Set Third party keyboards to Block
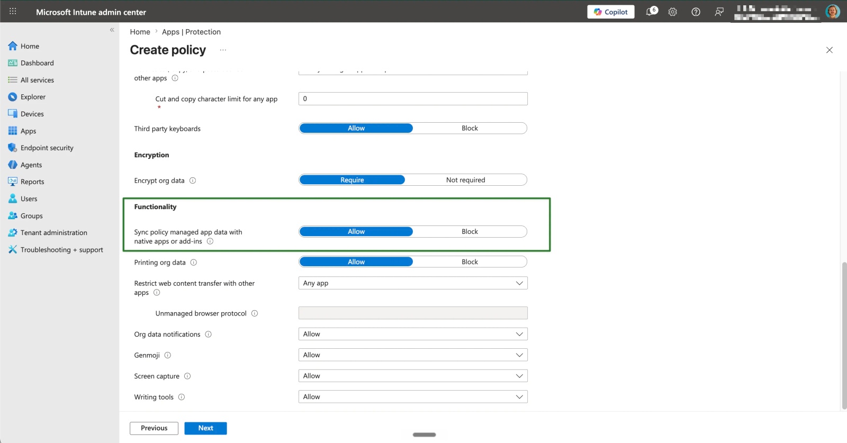847x443 pixels. click(x=470, y=128)
